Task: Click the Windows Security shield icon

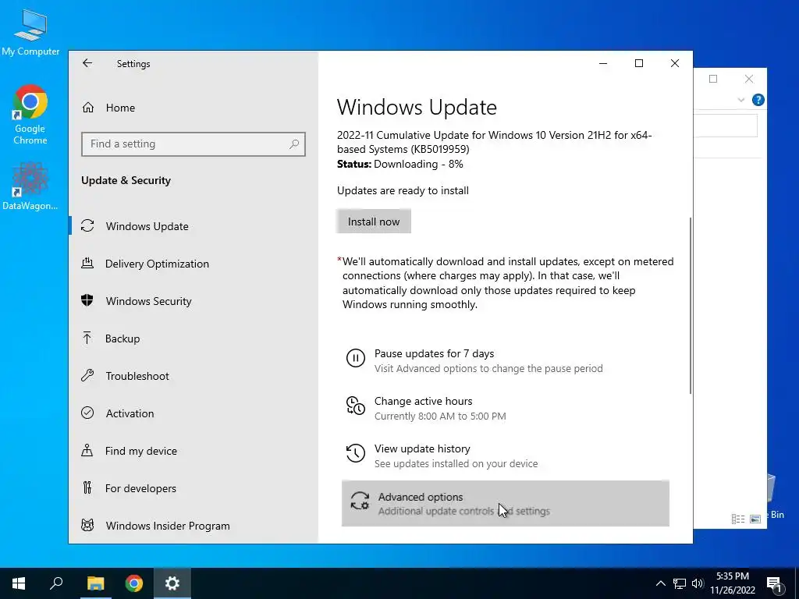Action: 87,300
